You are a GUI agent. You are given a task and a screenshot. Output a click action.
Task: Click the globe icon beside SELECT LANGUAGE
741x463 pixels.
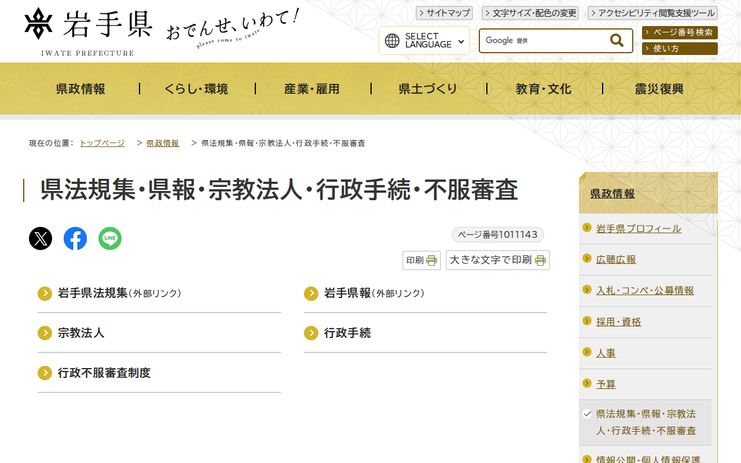[392, 41]
